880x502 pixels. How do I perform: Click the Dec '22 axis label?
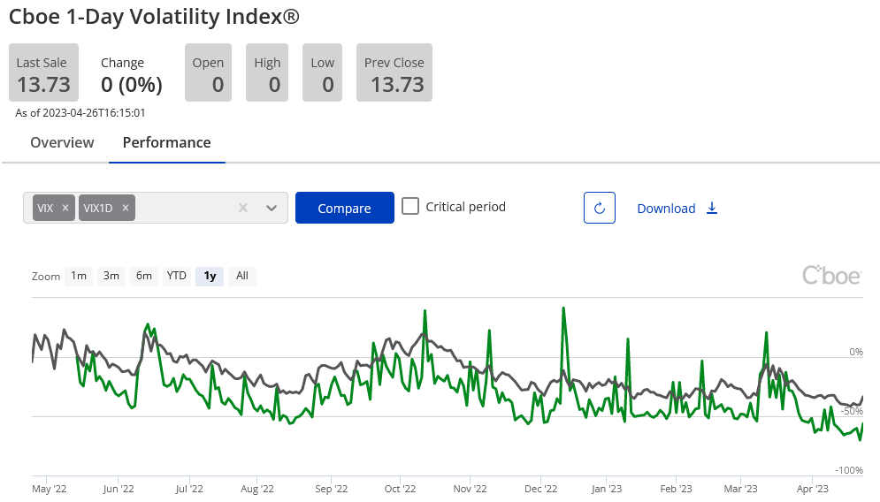tap(541, 489)
